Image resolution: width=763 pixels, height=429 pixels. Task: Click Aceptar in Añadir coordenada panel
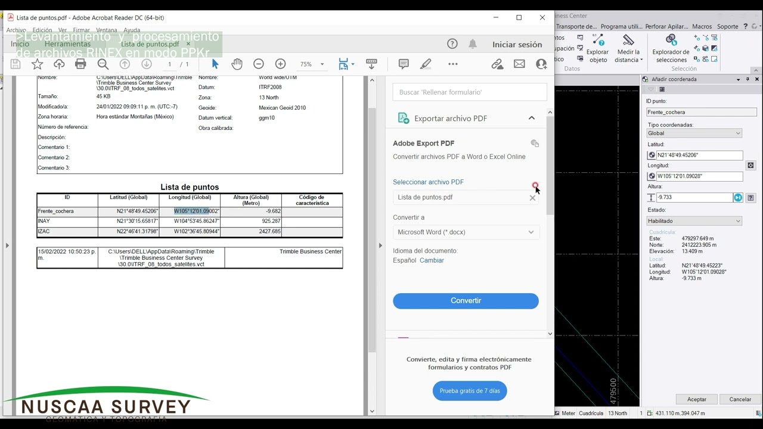(697, 399)
